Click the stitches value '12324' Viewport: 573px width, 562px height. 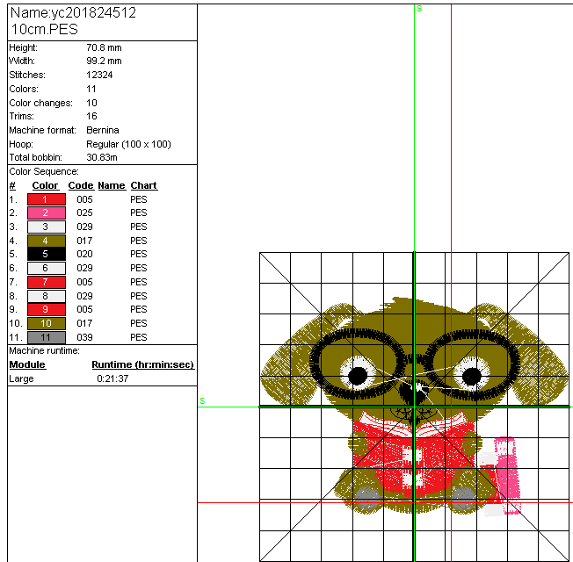tap(99, 75)
